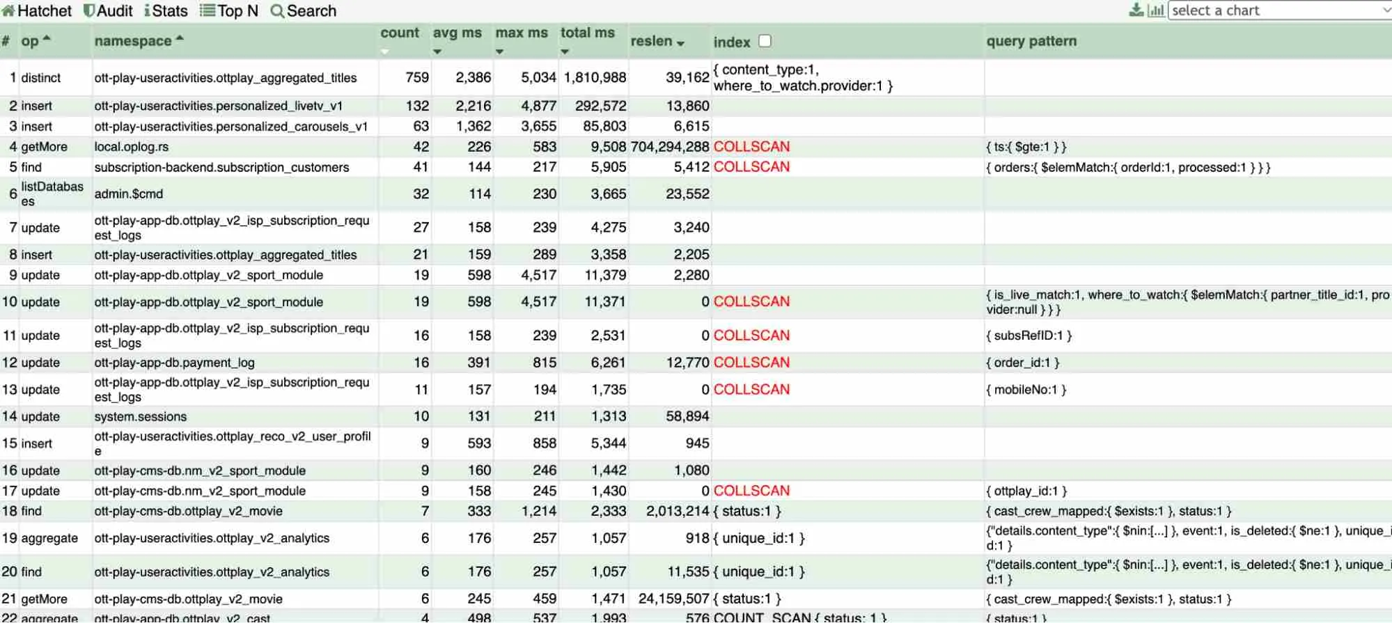This screenshot has height=623, width=1392.
Task: Click 'subscription-backend.subscription_customers' namespace
Action: tap(221, 167)
